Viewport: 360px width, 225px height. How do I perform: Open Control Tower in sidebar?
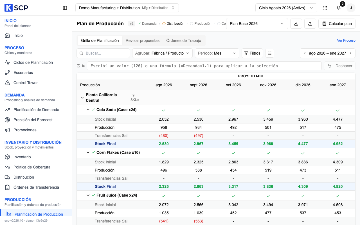coord(36,83)
